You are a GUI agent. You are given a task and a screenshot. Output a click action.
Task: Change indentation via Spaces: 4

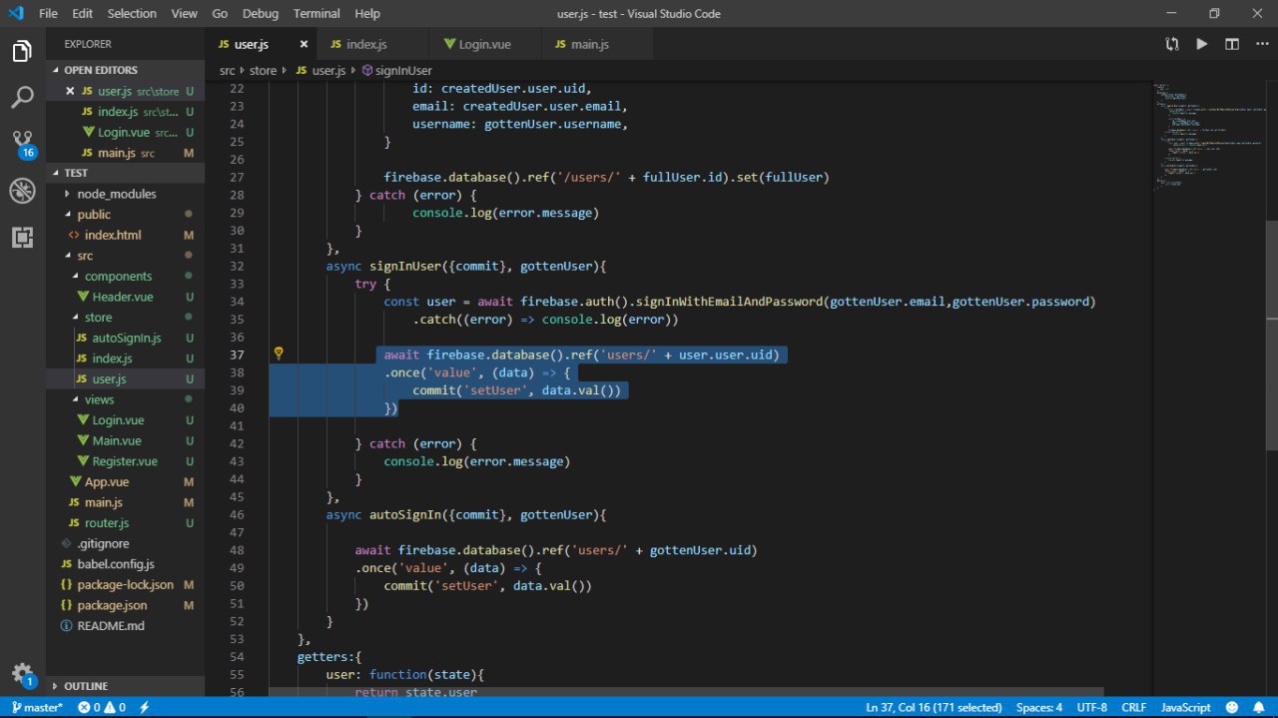tap(1039, 707)
